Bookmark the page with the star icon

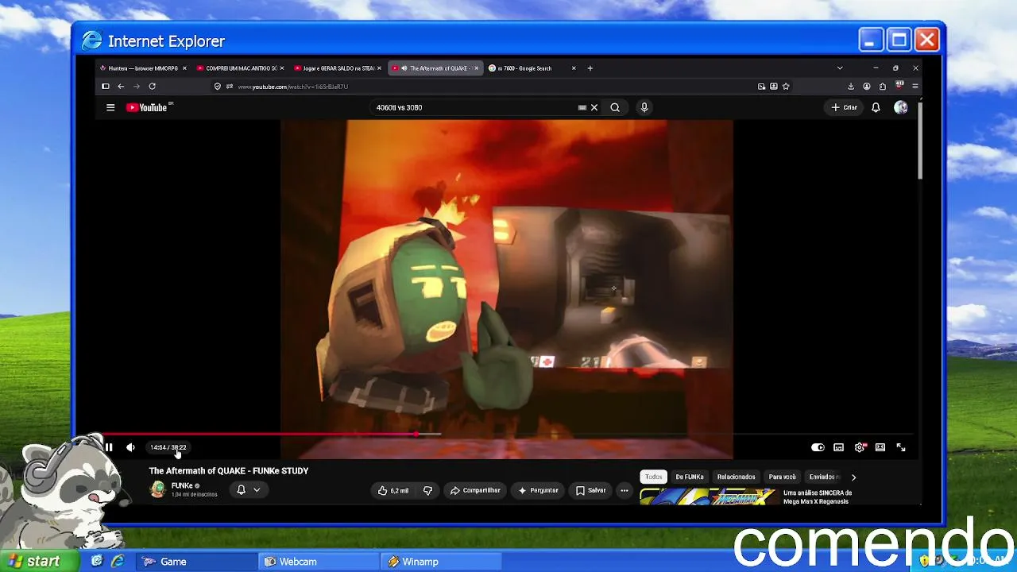(786, 87)
